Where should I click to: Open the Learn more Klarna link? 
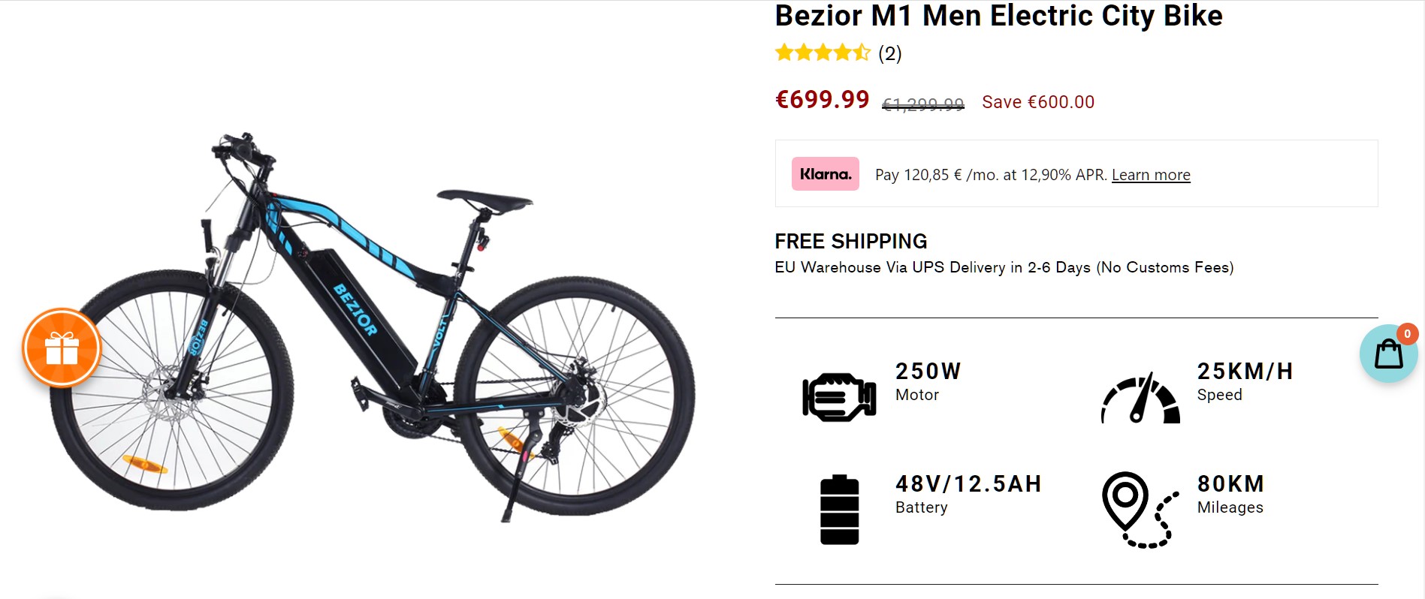[x=1150, y=174]
